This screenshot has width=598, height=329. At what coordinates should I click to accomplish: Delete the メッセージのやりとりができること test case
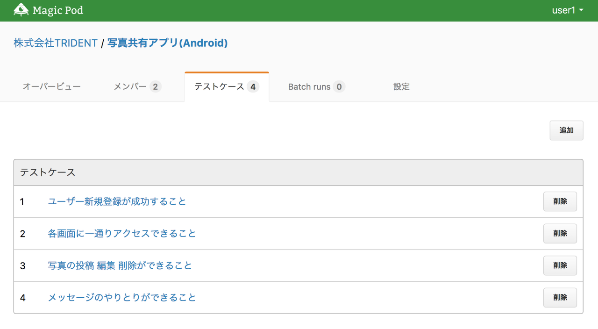(560, 297)
